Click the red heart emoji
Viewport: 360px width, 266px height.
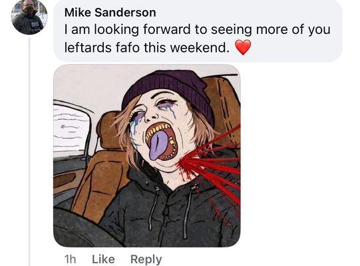tap(244, 47)
